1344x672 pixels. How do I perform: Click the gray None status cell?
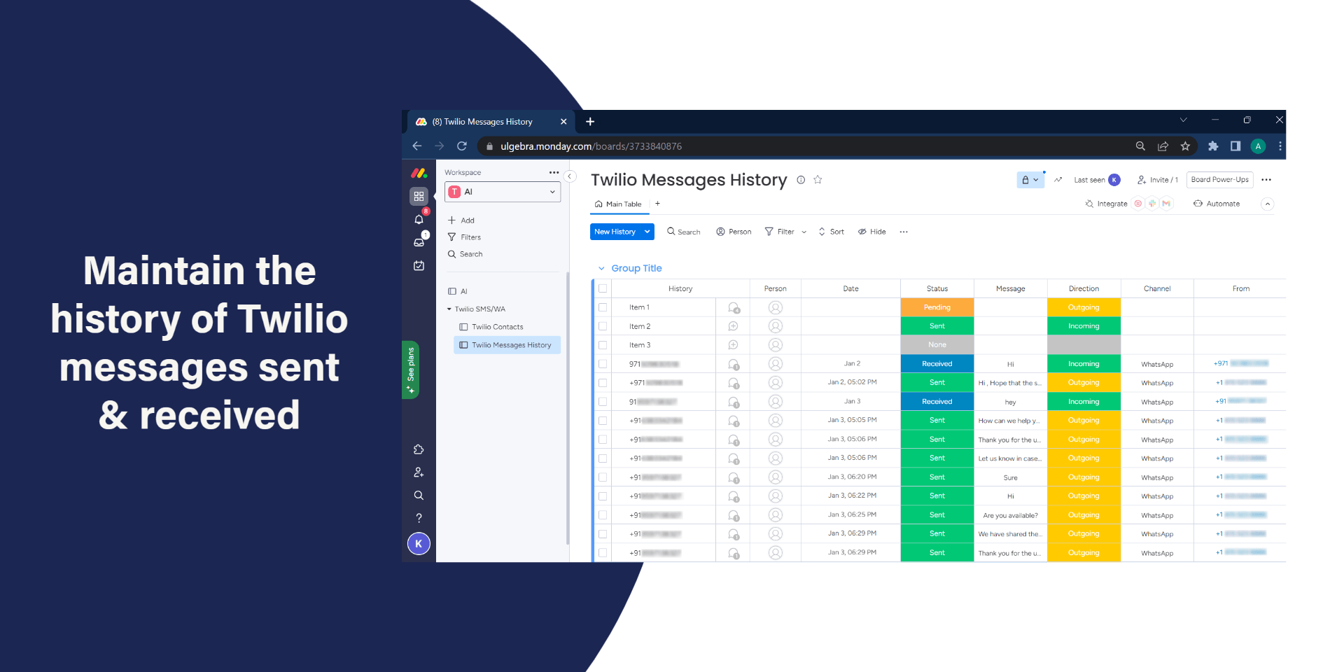click(x=937, y=345)
